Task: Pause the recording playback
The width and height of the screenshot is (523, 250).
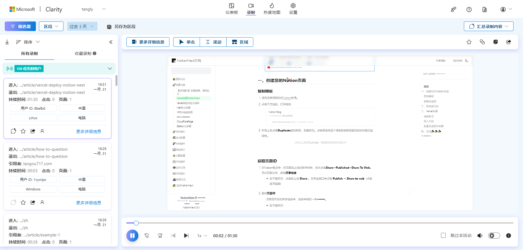Action: tap(132, 236)
